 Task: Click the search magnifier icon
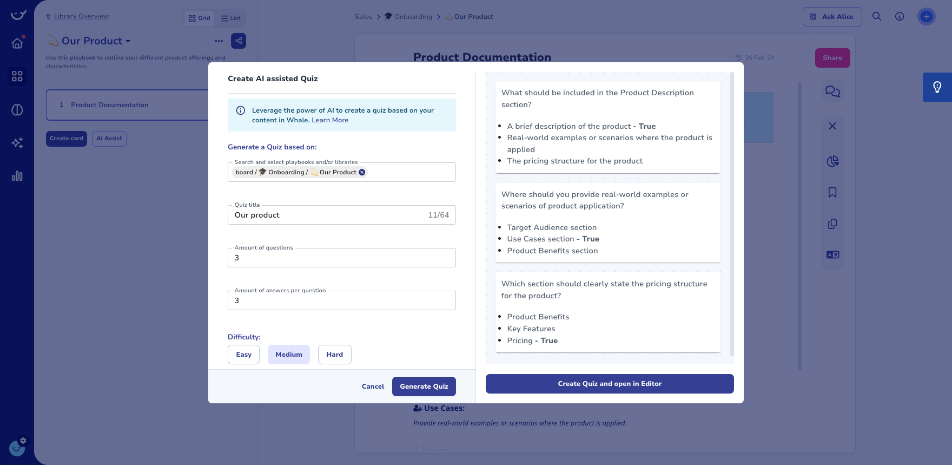click(877, 17)
